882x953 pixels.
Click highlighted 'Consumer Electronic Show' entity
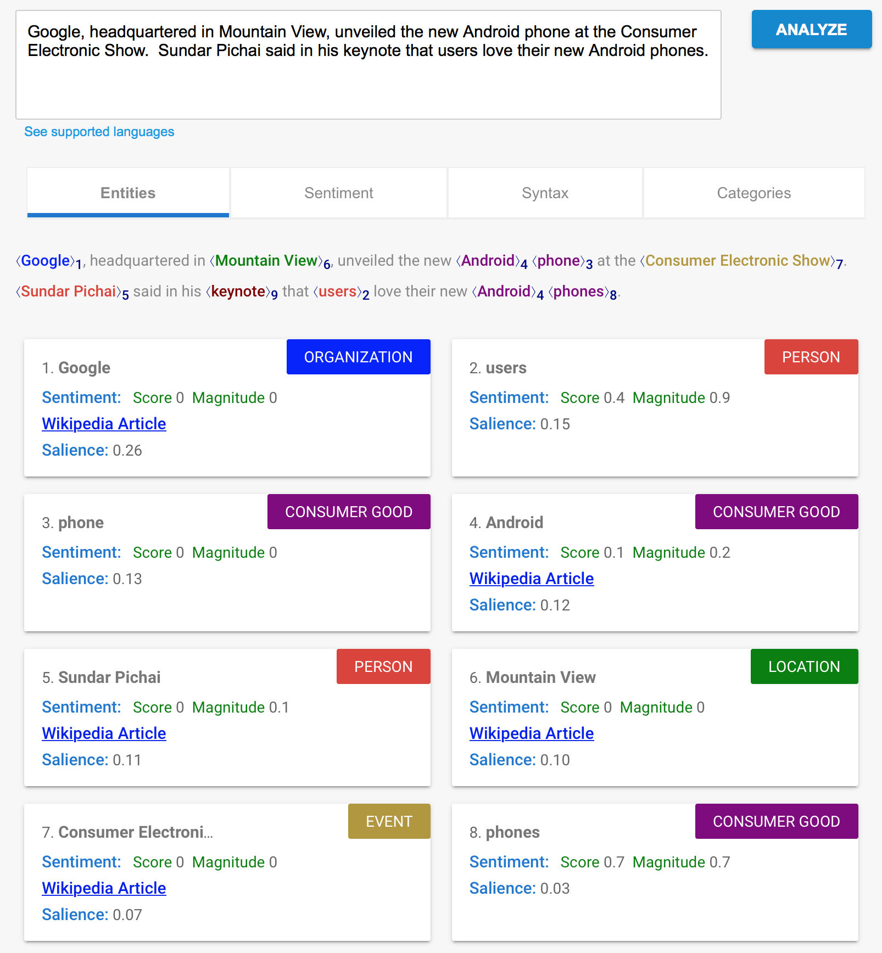[738, 261]
